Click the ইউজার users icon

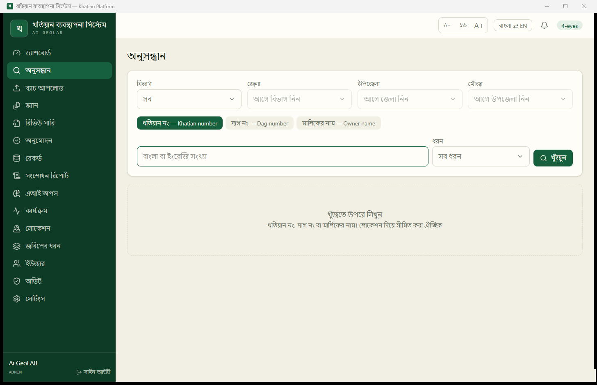tap(17, 264)
